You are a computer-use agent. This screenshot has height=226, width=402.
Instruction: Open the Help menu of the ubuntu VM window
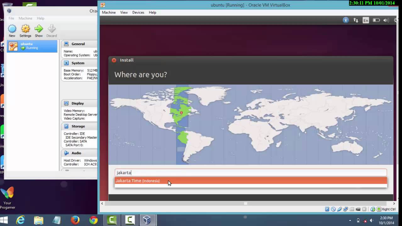[x=153, y=13]
